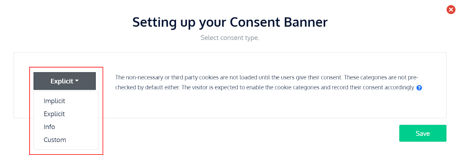Save the consent type selection

[423, 133]
